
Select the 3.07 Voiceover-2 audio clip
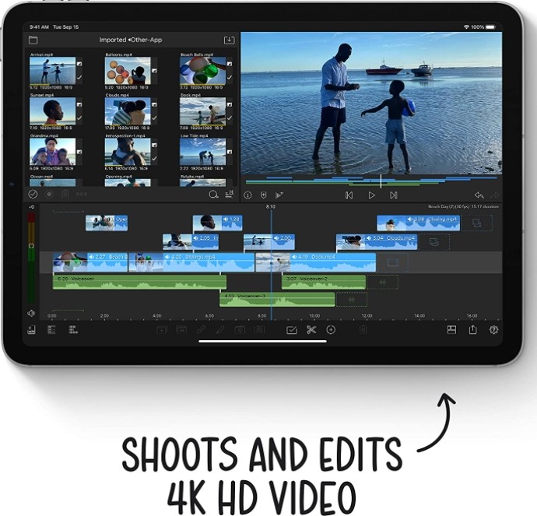324,283
